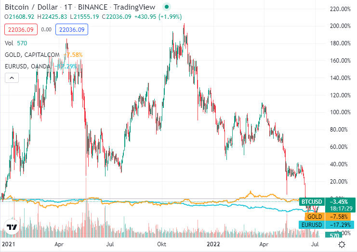Click the 2022 label on time axis
This screenshot has height=252, width=357.
click(213, 244)
